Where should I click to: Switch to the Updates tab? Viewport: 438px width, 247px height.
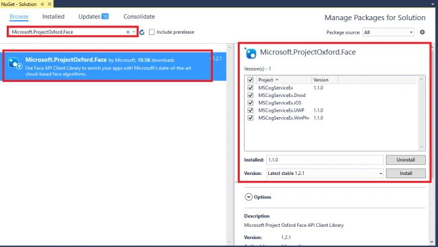pyautogui.click(x=93, y=17)
